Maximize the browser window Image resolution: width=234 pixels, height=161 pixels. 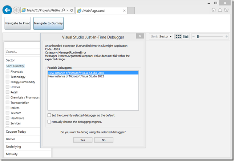click(215, 3)
